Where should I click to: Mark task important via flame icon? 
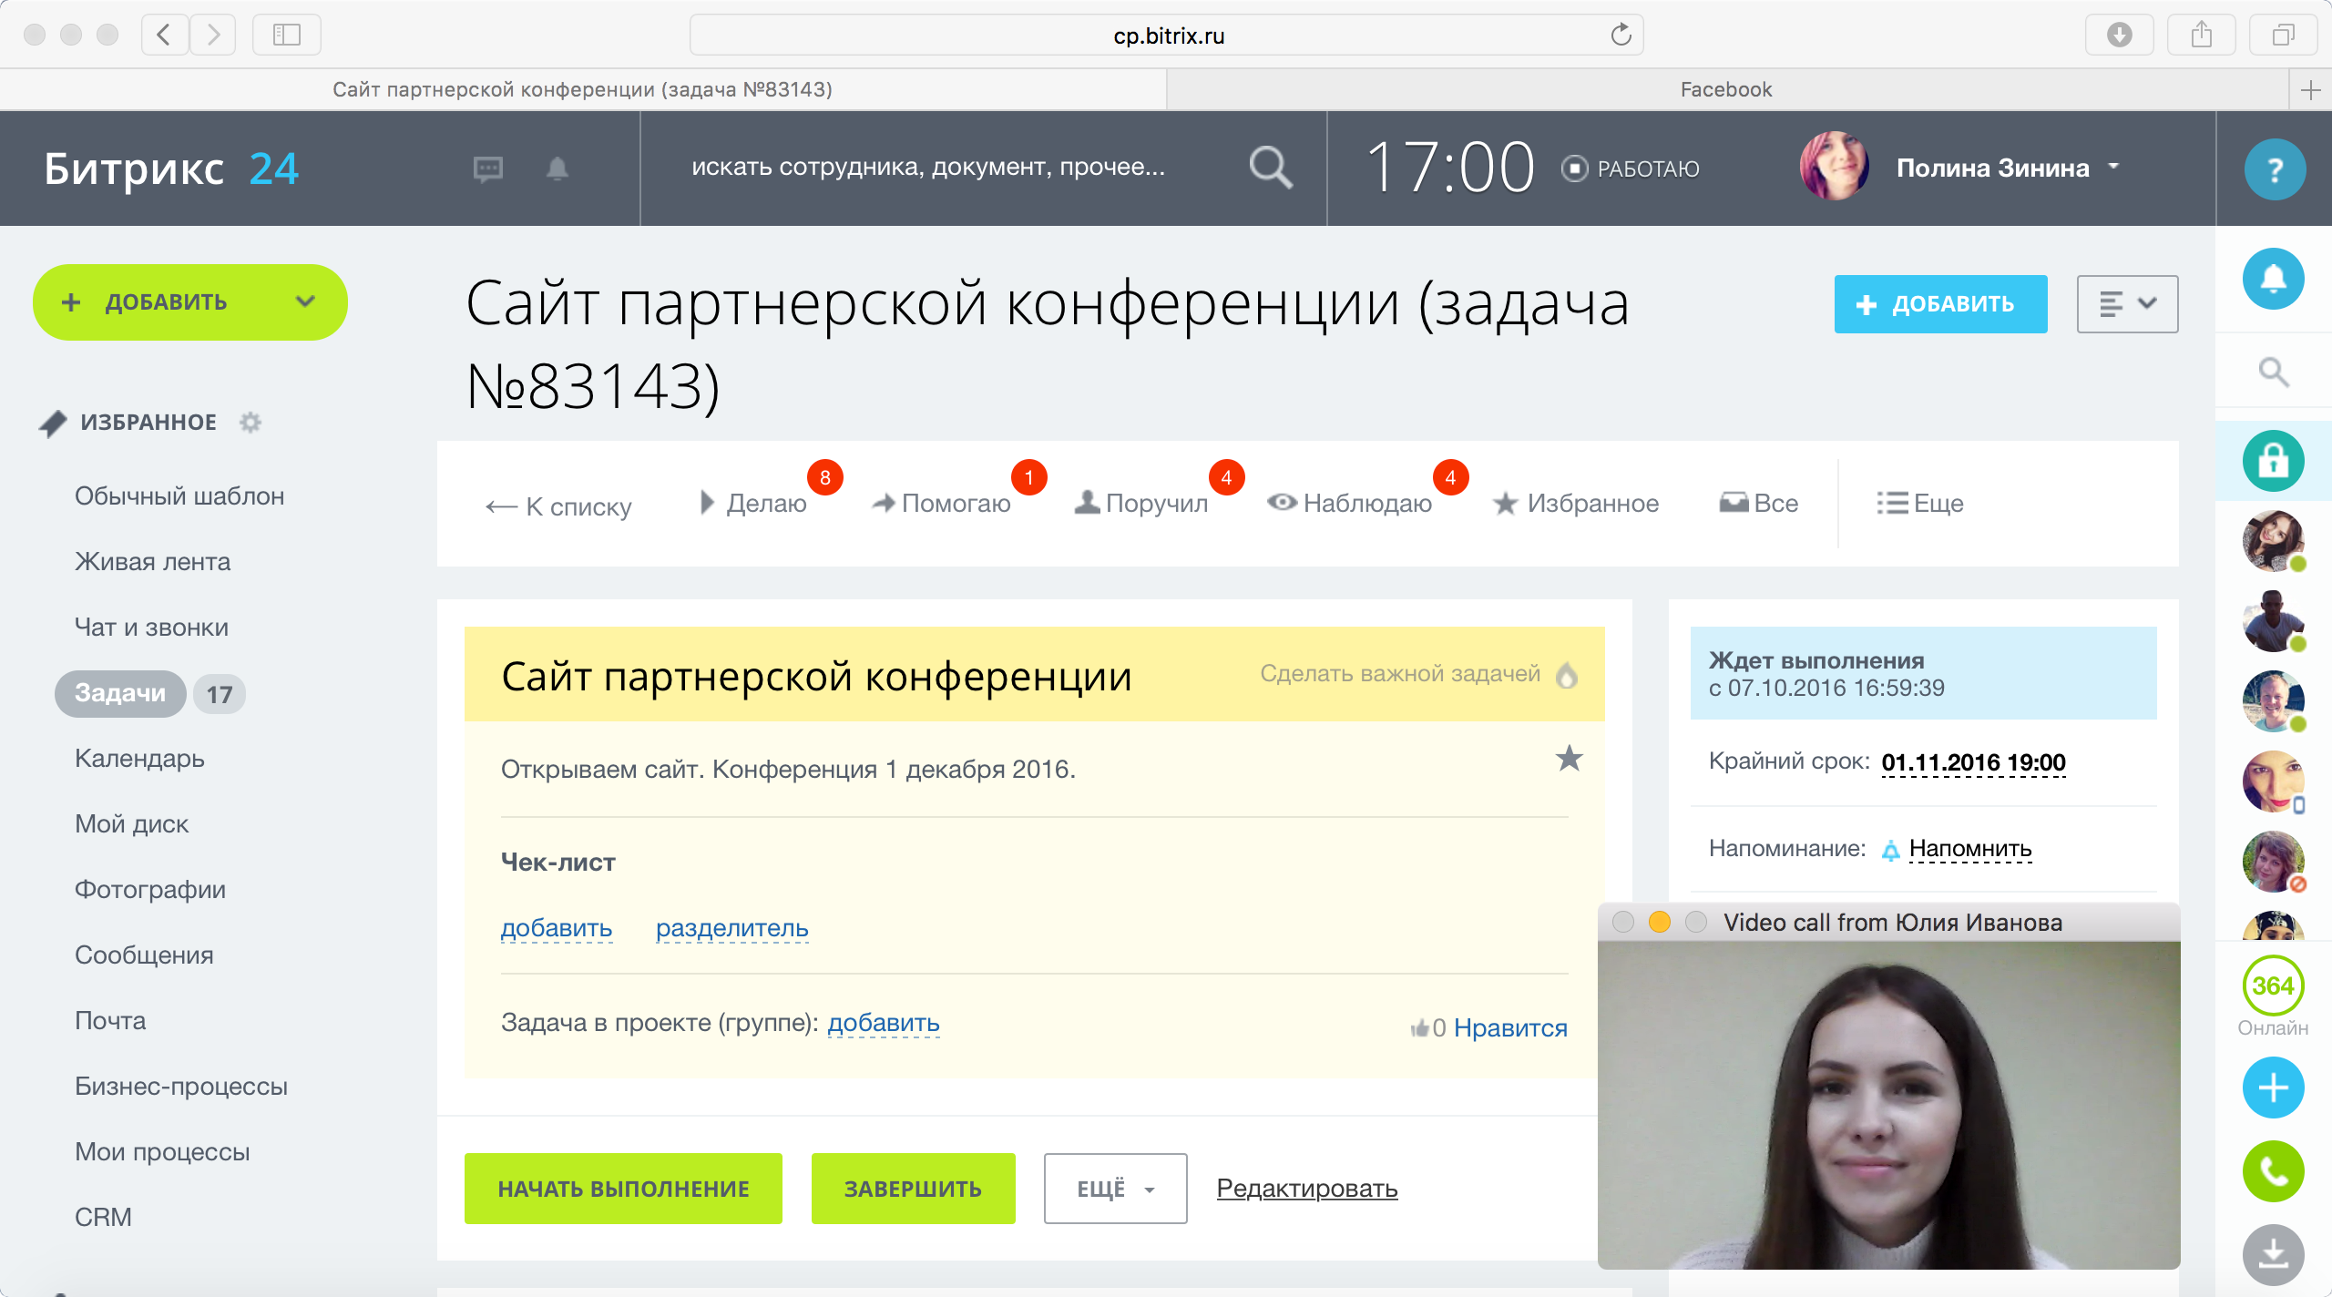click(1567, 675)
